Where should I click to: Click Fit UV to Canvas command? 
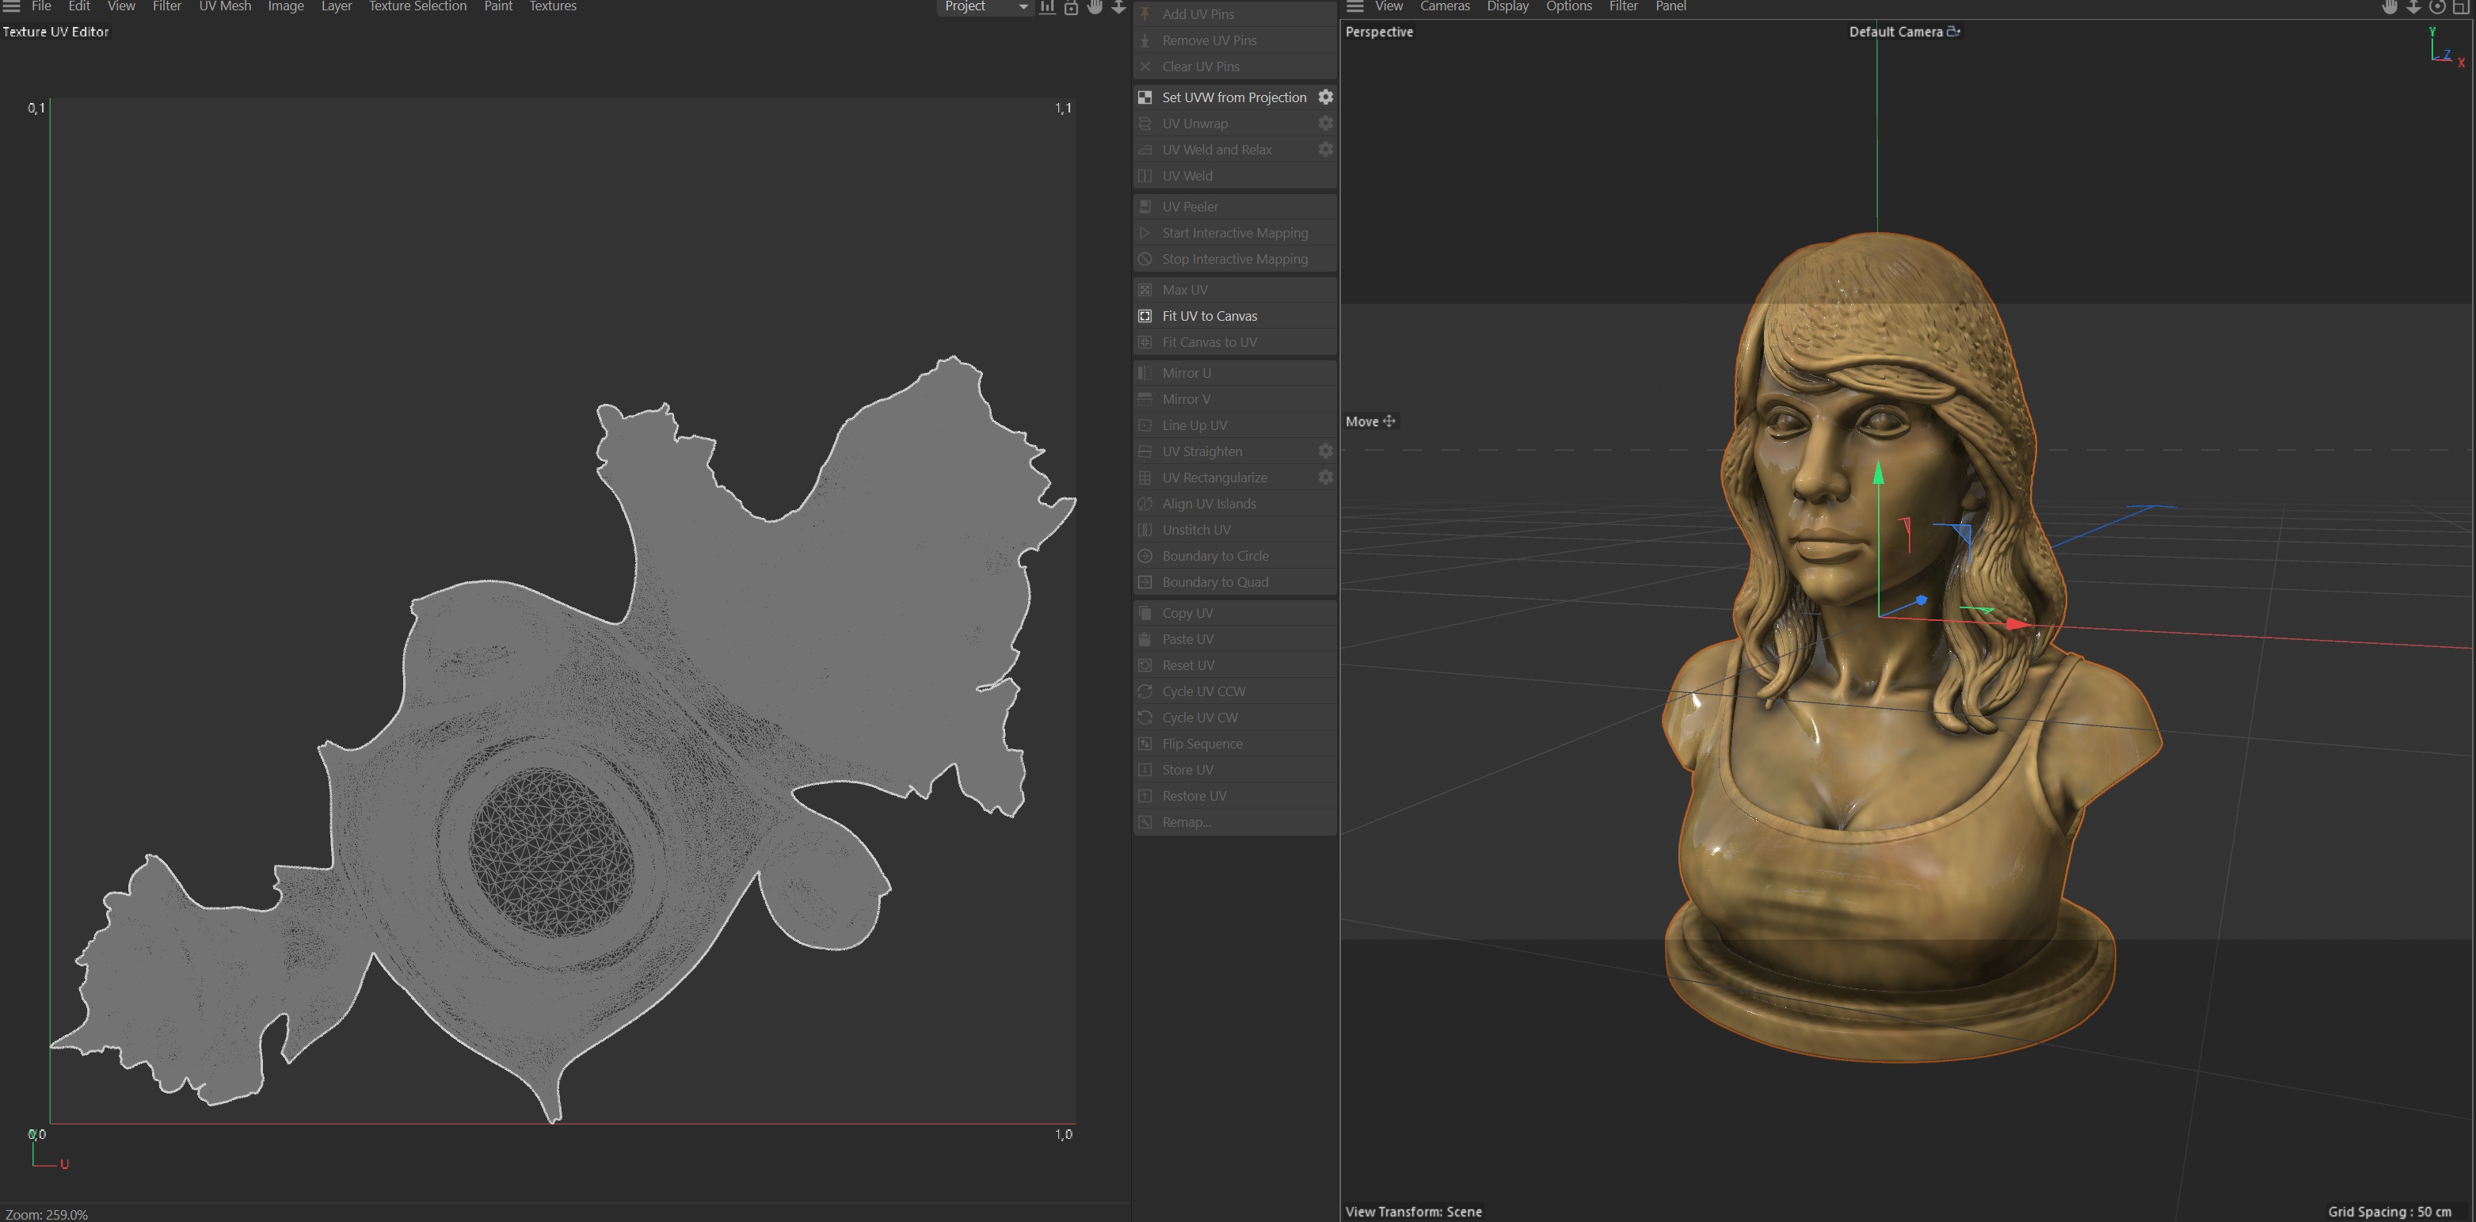click(x=1209, y=316)
